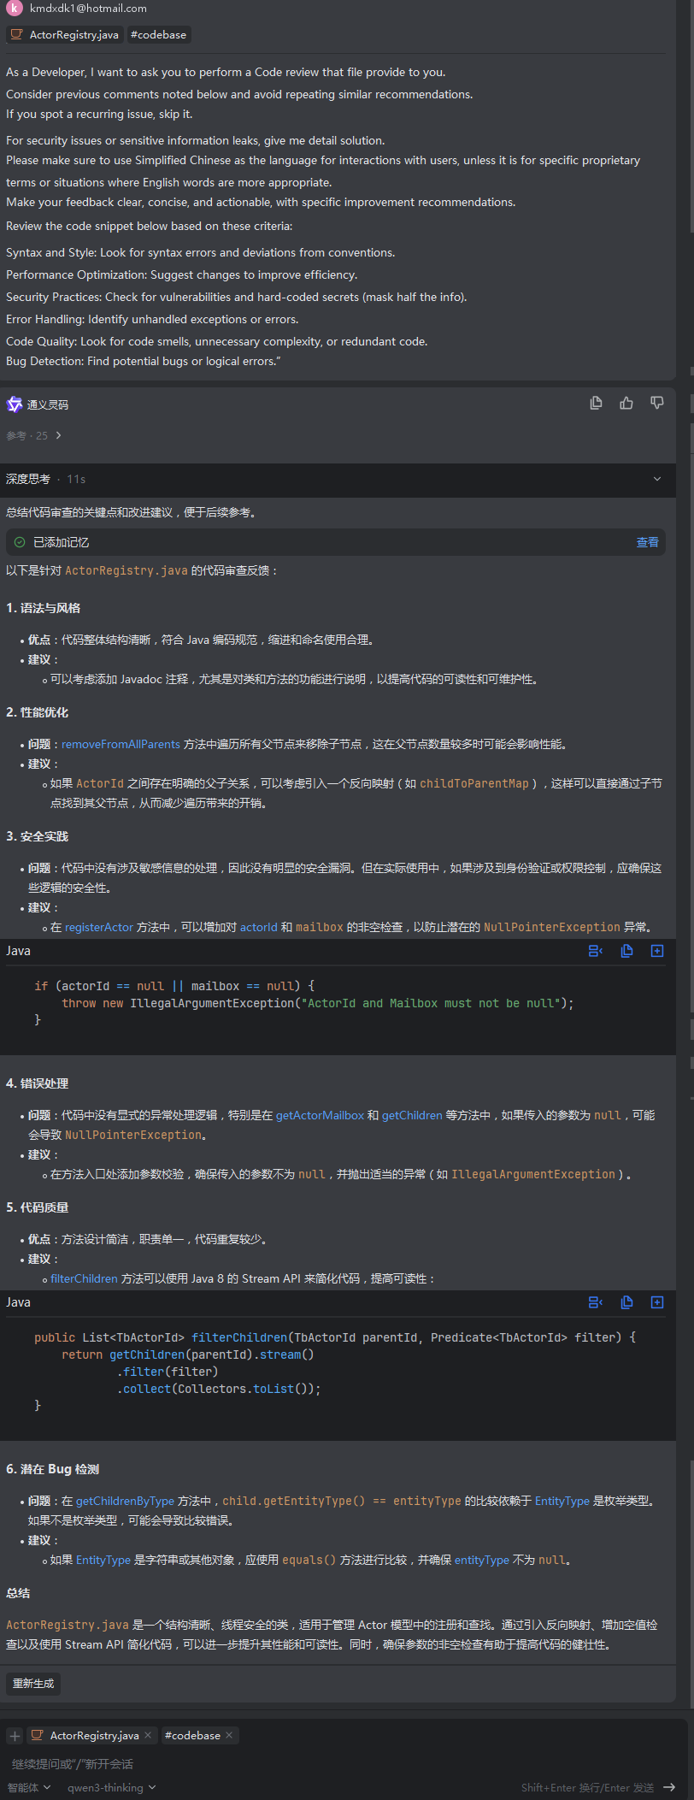Screen dimensions: 694x1800
Task: Click the 重新生成 regenerate button
Action: coord(33,1683)
